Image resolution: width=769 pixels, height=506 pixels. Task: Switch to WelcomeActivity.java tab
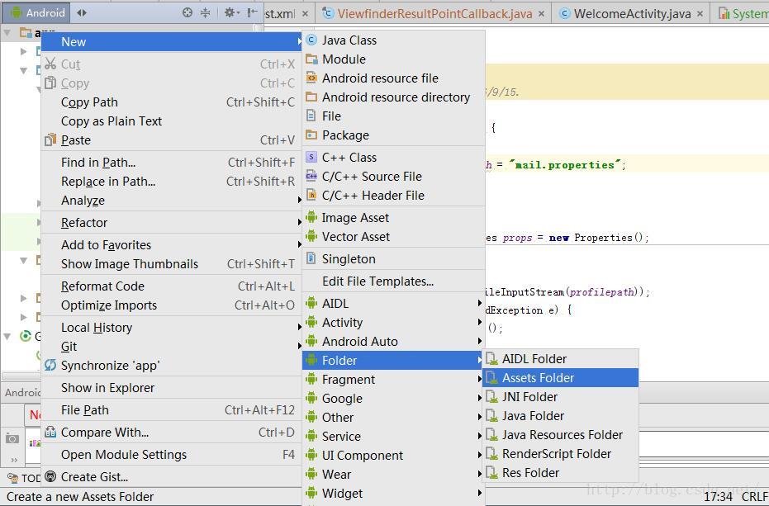click(632, 14)
